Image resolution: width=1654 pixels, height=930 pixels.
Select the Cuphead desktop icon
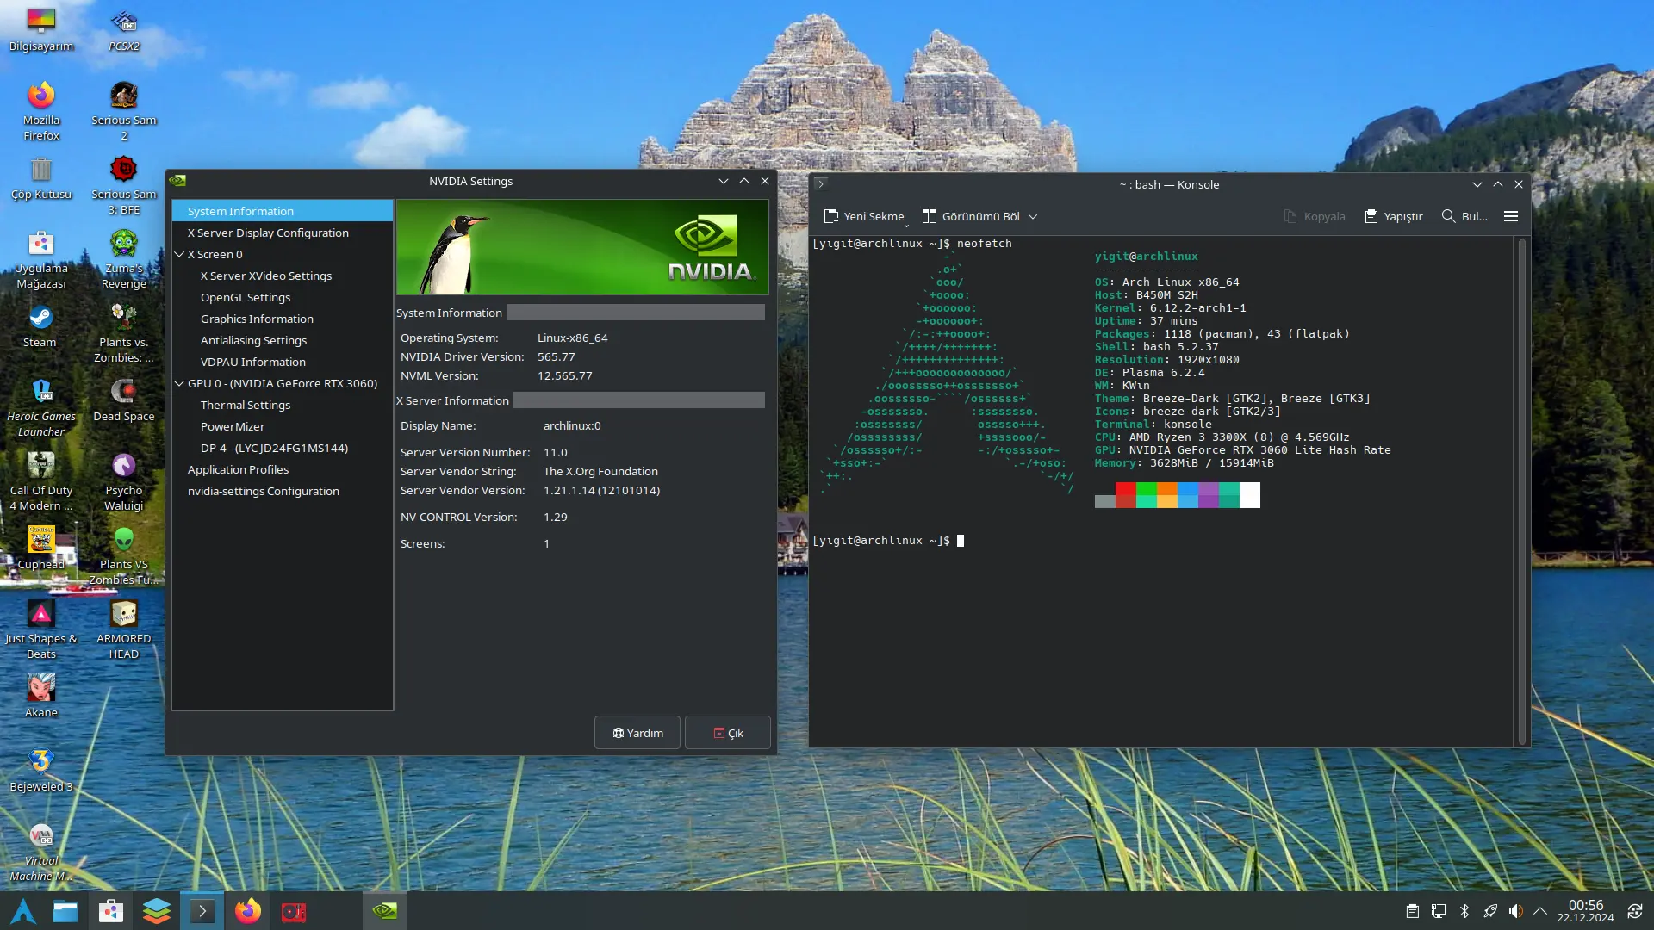(x=41, y=549)
